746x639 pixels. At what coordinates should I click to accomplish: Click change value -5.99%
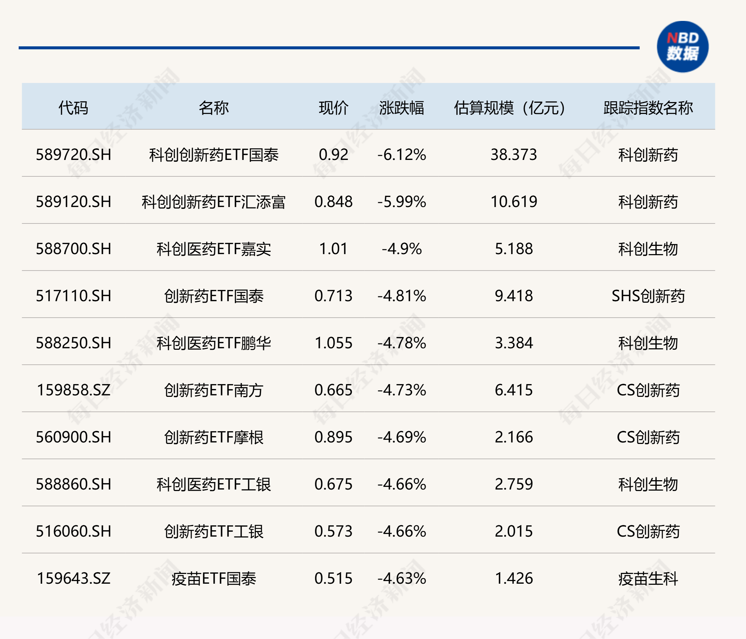tap(402, 201)
